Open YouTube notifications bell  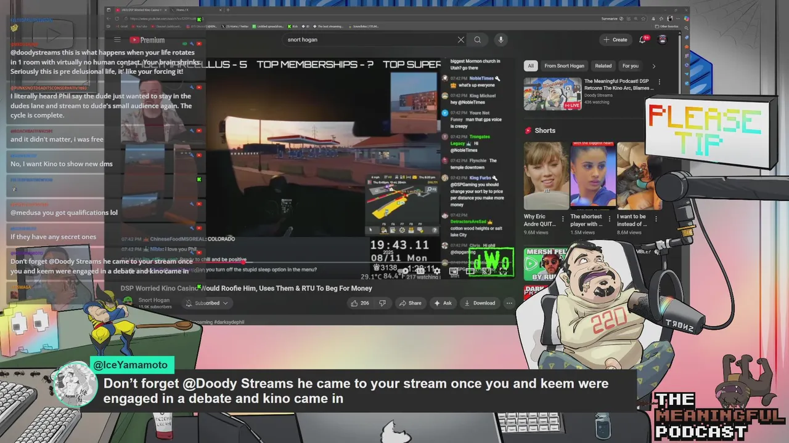(642, 40)
